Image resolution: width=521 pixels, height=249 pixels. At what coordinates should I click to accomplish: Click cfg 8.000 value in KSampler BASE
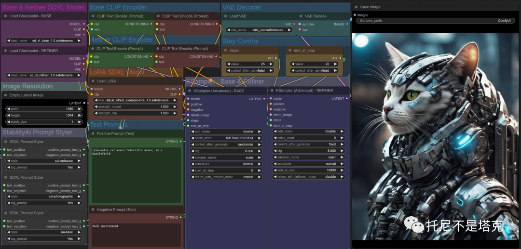point(226,151)
